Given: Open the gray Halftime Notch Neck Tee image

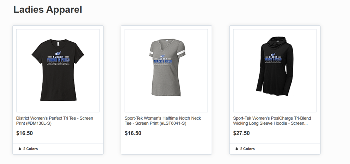Looking at the screenshot, I should 166,70.
